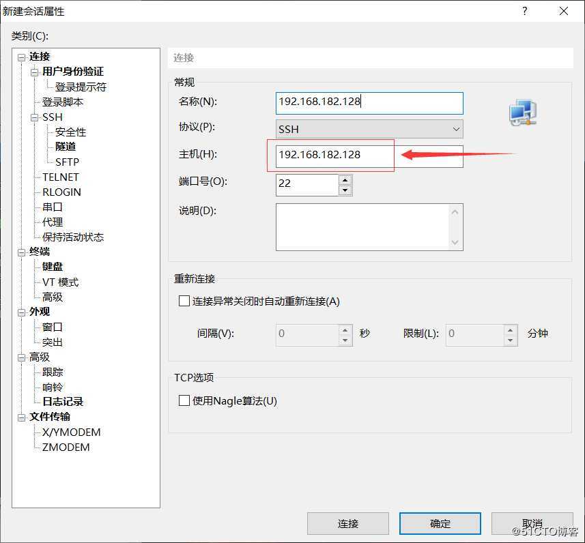Select 保持活动状态 in category tree

[x=73, y=237]
